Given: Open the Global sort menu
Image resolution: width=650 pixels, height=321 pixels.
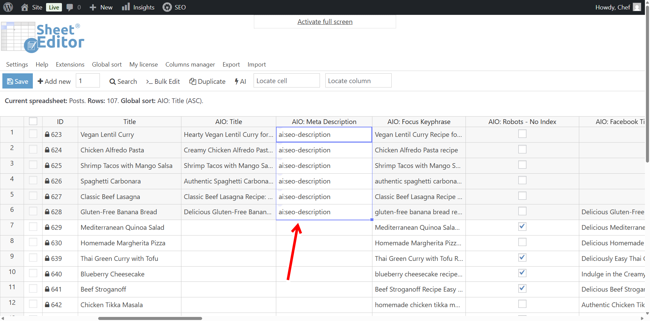Looking at the screenshot, I should 107,65.
